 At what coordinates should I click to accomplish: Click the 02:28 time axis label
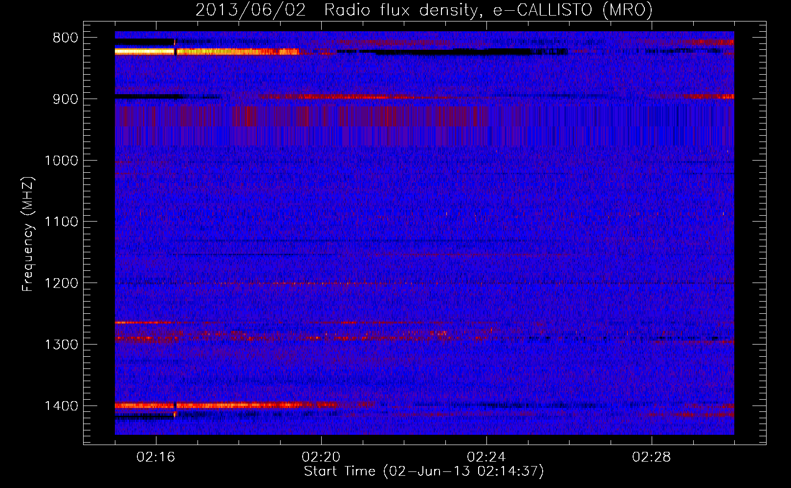(x=652, y=457)
